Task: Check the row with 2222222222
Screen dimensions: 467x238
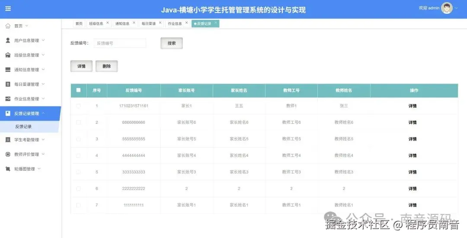Action: (x=78, y=189)
